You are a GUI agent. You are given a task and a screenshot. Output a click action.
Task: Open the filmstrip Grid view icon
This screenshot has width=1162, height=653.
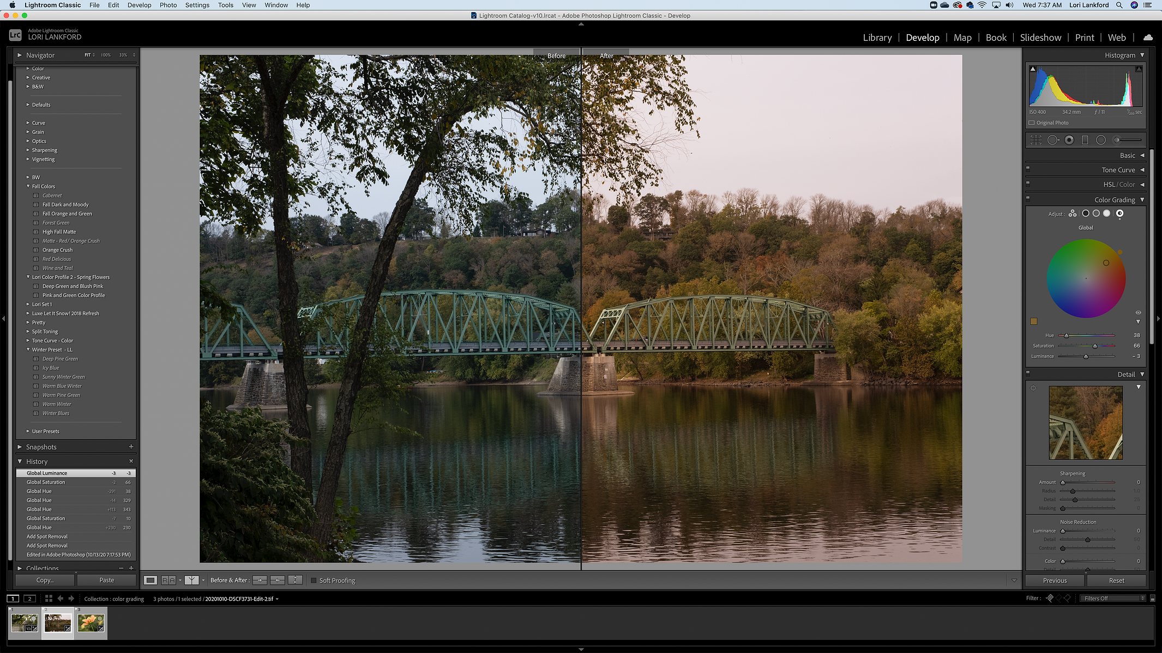pos(49,599)
